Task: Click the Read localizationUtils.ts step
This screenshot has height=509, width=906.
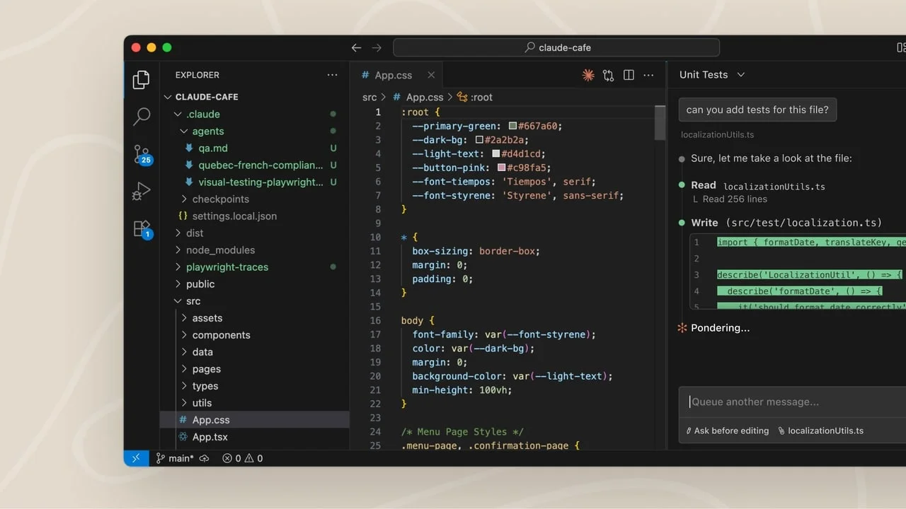Action: click(x=758, y=186)
